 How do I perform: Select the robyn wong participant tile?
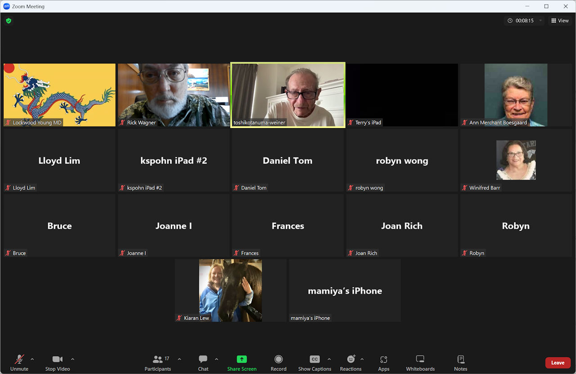pos(402,160)
